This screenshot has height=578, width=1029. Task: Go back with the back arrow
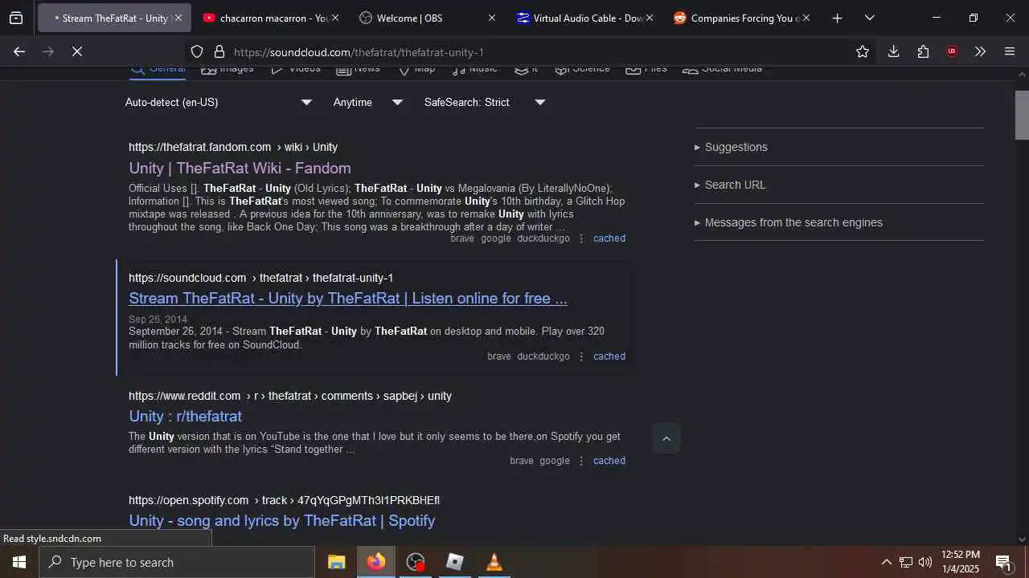[19, 51]
